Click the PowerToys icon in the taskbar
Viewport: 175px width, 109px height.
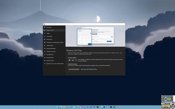point(118,107)
